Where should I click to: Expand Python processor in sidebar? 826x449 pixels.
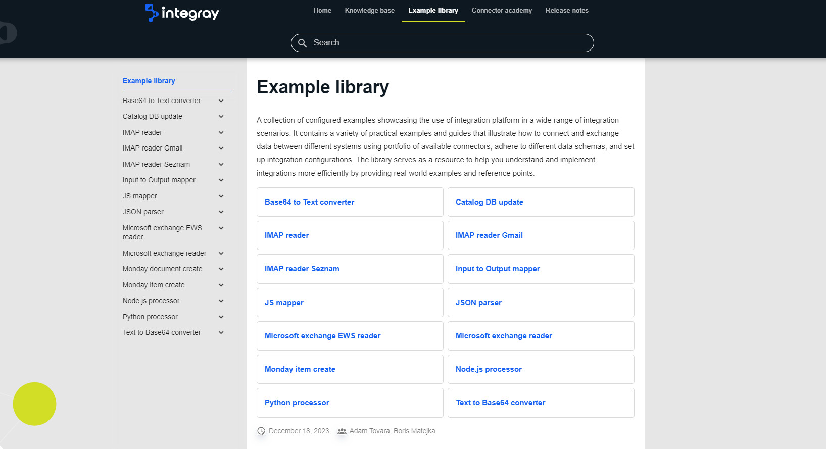pos(221,317)
